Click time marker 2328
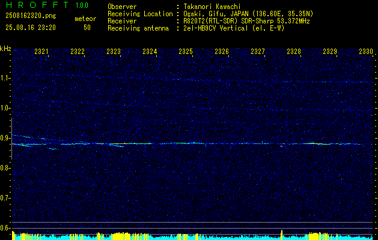 point(294,51)
